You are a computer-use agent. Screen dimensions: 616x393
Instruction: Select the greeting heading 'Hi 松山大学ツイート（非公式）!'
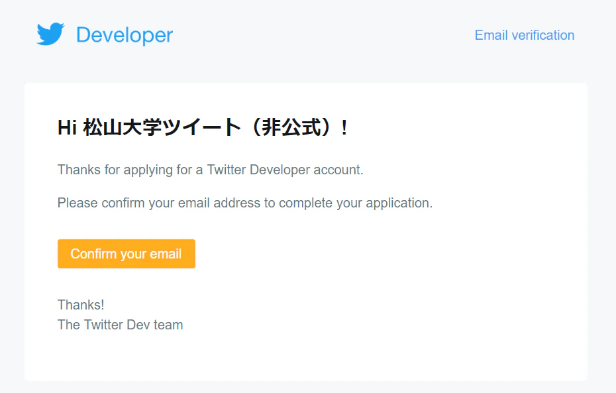[x=203, y=127]
